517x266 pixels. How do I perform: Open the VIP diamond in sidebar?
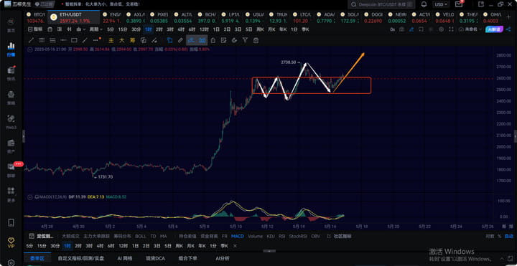pyautogui.click(x=11, y=242)
